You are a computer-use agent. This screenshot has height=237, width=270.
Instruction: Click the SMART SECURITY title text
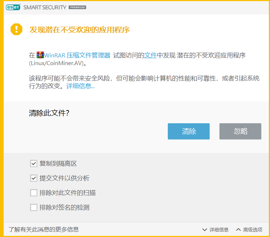45,7
